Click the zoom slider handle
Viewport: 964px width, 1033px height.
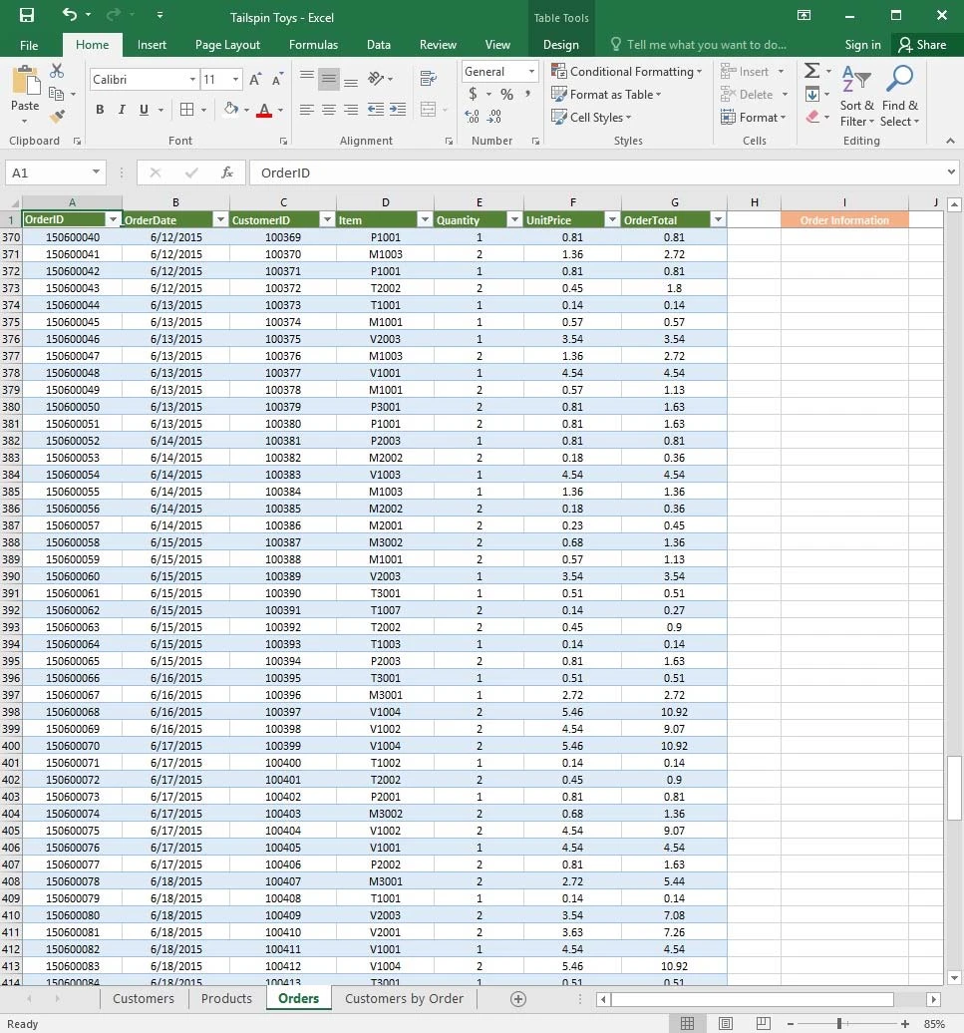(x=840, y=1024)
